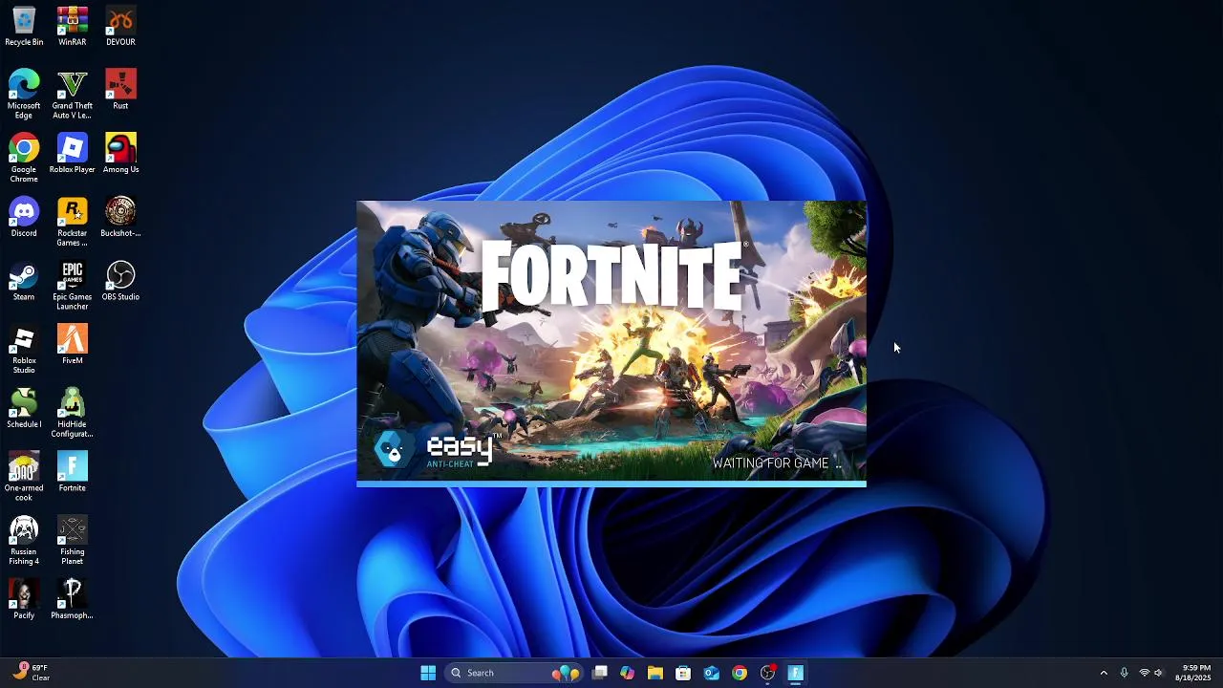This screenshot has width=1223, height=688.
Task: Select the FiveM desktop shortcut
Action: click(73, 345)
